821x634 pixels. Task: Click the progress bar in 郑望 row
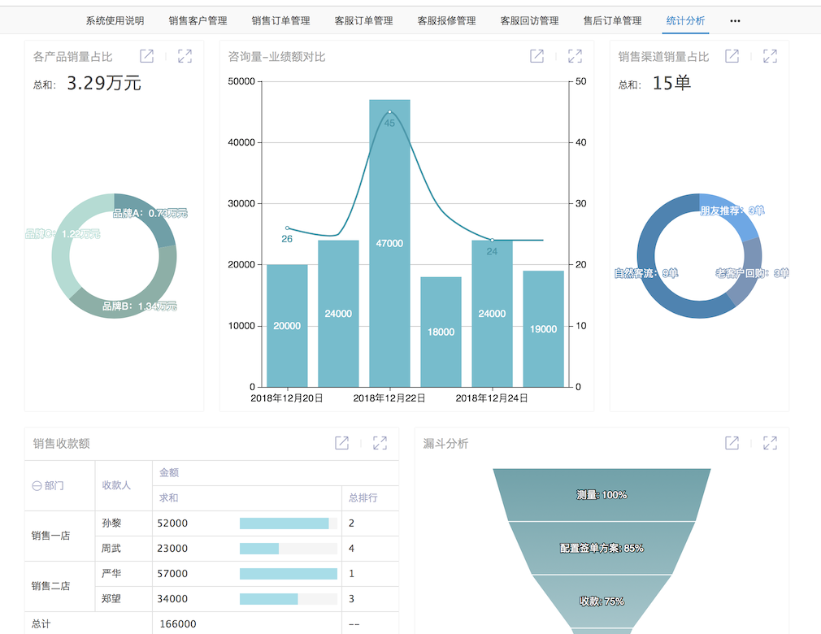[289, 598]
